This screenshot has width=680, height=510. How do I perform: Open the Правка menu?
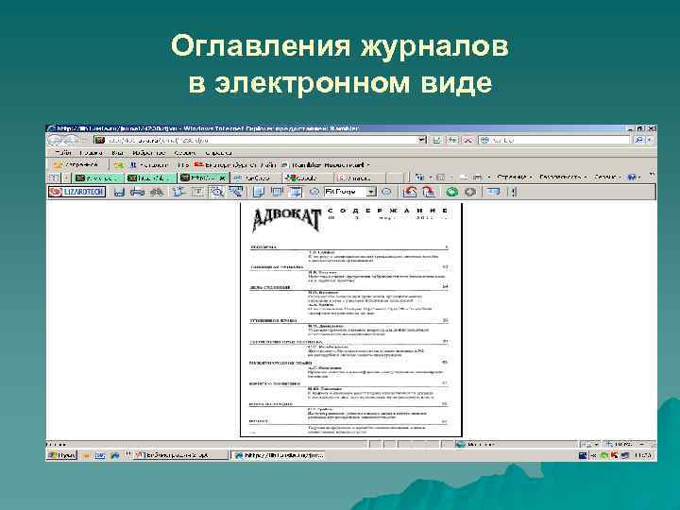pyautogui.click(x=91, y=153)
